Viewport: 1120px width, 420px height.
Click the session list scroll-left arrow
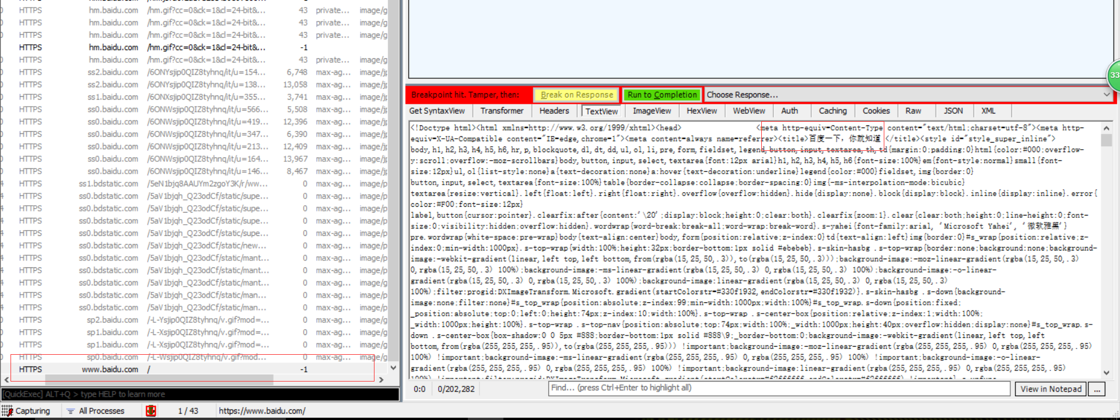tap(6, 379)
